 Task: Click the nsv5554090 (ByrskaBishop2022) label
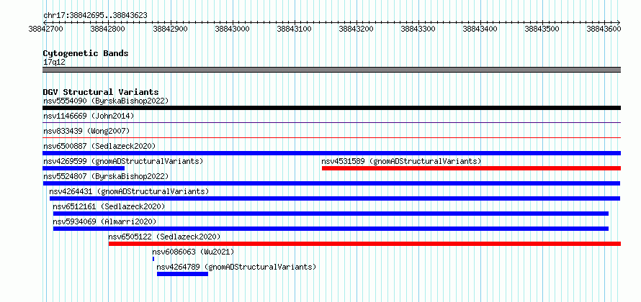[106, 101]
